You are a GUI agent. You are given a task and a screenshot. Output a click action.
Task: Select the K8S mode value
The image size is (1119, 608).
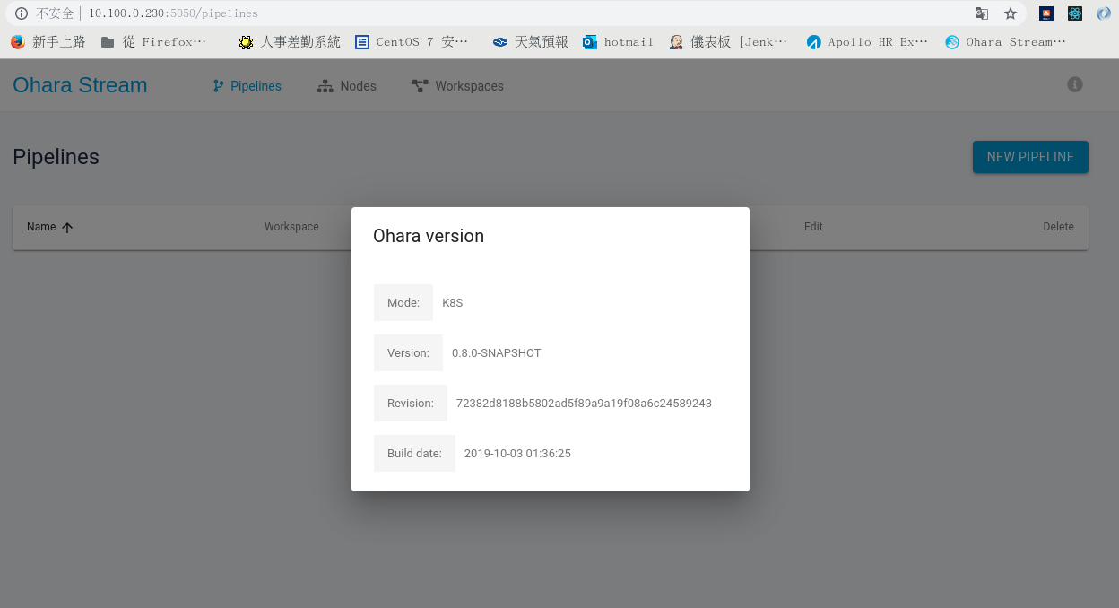(x=453, y=303)
